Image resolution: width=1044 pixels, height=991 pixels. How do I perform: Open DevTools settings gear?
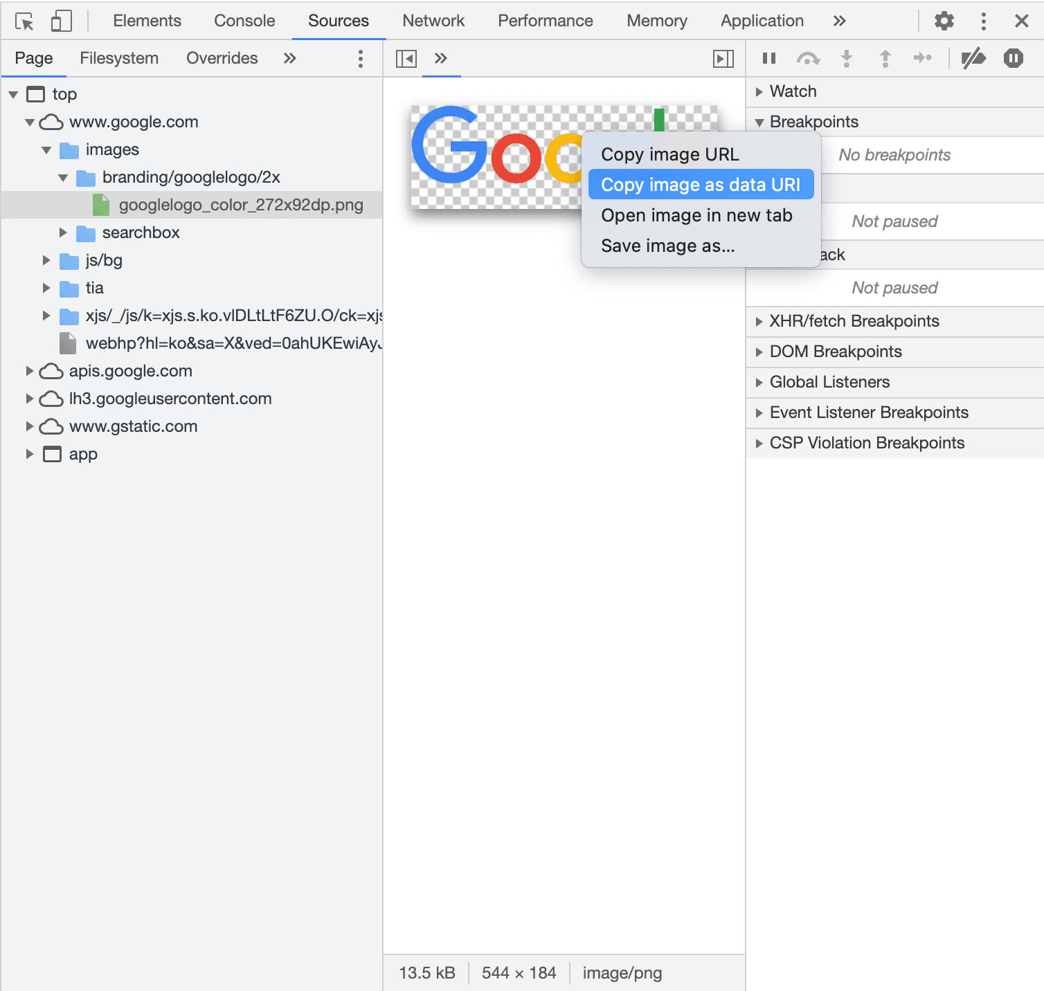944,21
